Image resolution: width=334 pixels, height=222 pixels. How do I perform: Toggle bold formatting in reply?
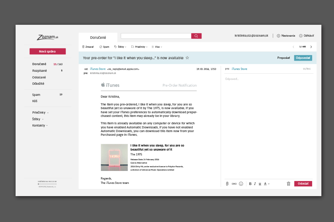tap(250, 184)
